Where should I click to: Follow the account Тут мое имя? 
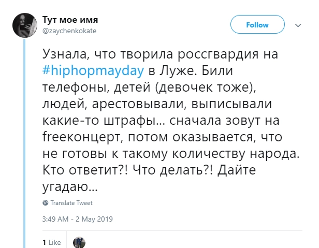[257, 25]
